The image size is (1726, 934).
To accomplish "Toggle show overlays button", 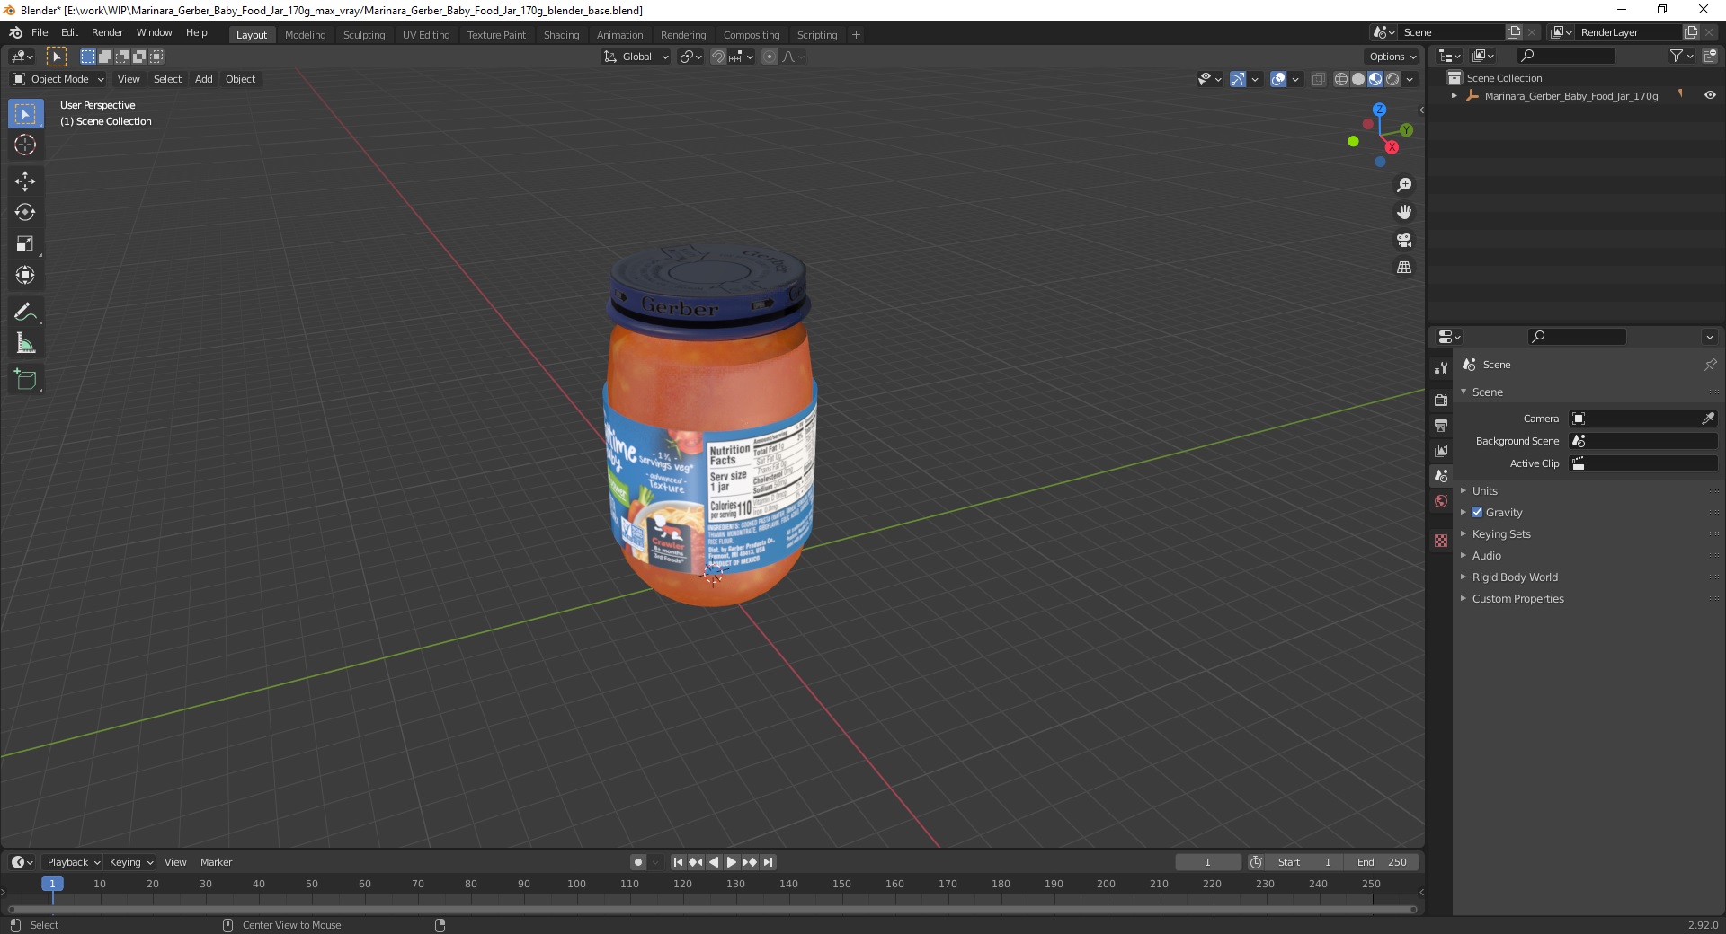I will tap(1278, 79).
